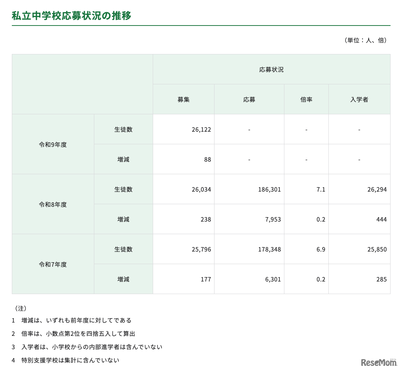The height and width of the screenshot is (371, 402).
Task: Select the heading 私立中学校応募状況の推移
Action: coord(71,16)
